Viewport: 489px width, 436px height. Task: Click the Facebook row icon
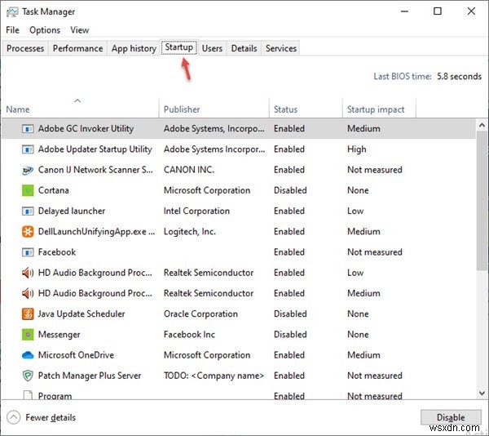(28, 252)
